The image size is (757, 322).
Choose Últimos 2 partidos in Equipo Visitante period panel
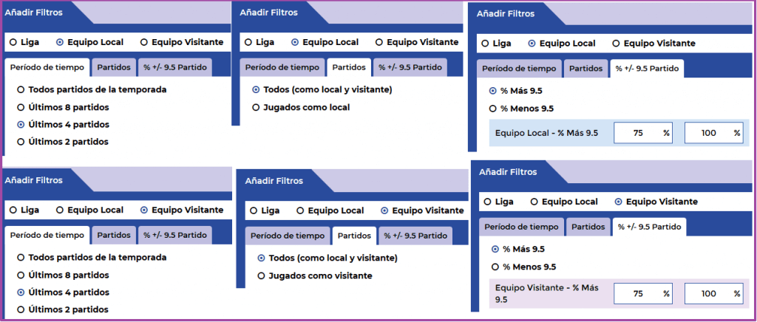click(63, 309)
